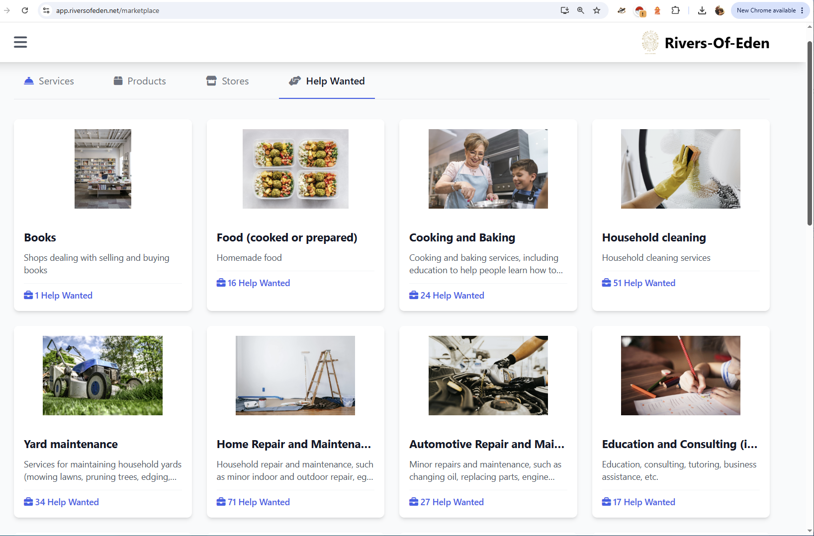
Task: Click the scrollbar up arrow
Action: point(810,26)
